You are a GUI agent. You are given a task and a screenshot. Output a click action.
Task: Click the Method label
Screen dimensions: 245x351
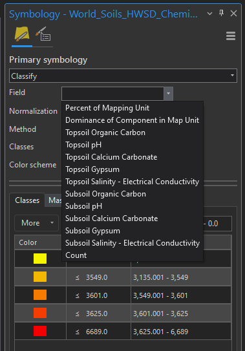pos(23,129)
